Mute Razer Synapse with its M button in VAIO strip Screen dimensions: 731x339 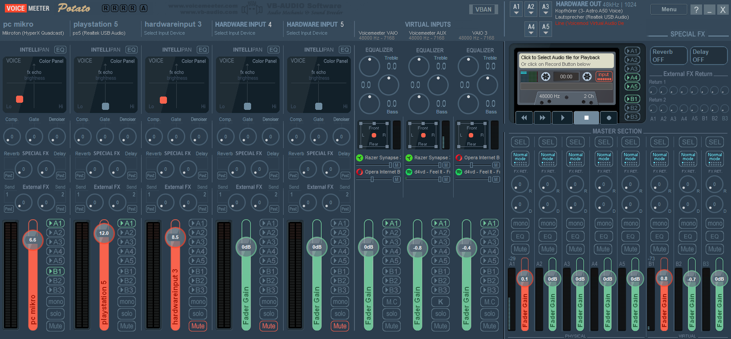click(397, 165)
